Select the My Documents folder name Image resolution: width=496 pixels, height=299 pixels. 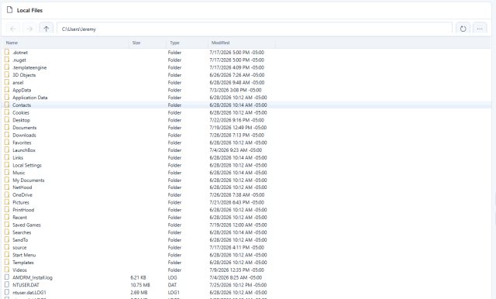point(29,180)
